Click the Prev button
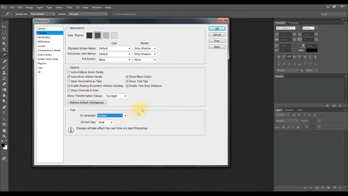 point(217,41)
